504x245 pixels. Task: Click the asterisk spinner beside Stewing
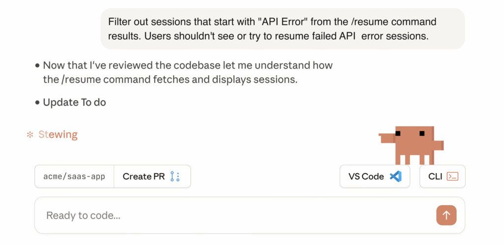30,135
